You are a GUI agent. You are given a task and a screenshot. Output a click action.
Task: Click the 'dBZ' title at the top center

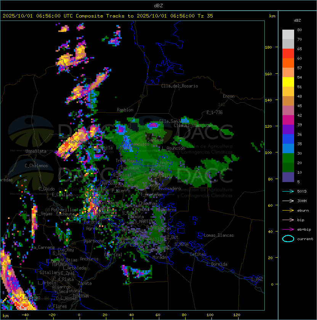coord(158,5)
